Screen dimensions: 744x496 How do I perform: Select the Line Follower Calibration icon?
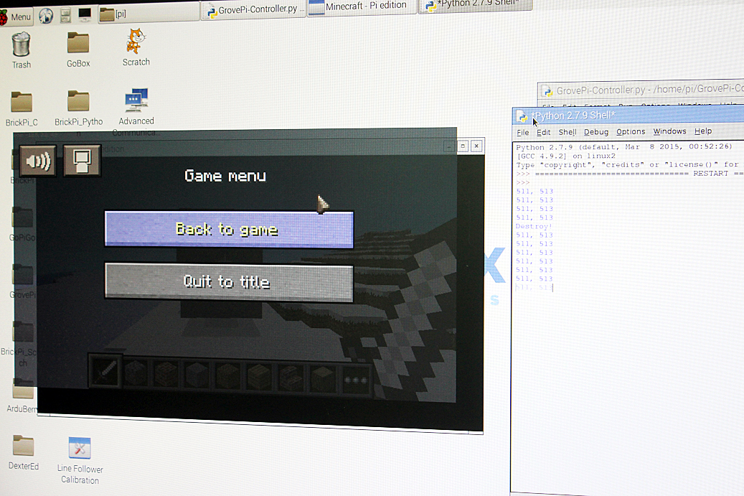(80, 460)
